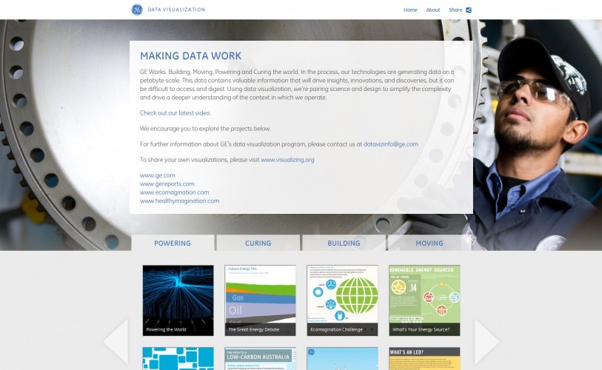Open the Low-Carbon Australia thumbnail
The width and height of the screenshot is (602, 370).
pos(261,358)
